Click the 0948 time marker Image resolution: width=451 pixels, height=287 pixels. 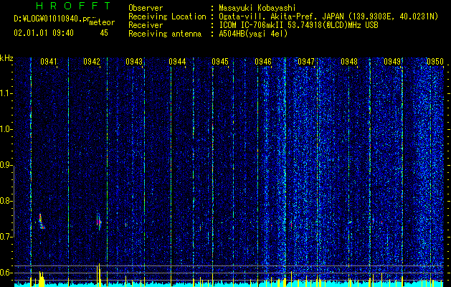tap(349, 62)
